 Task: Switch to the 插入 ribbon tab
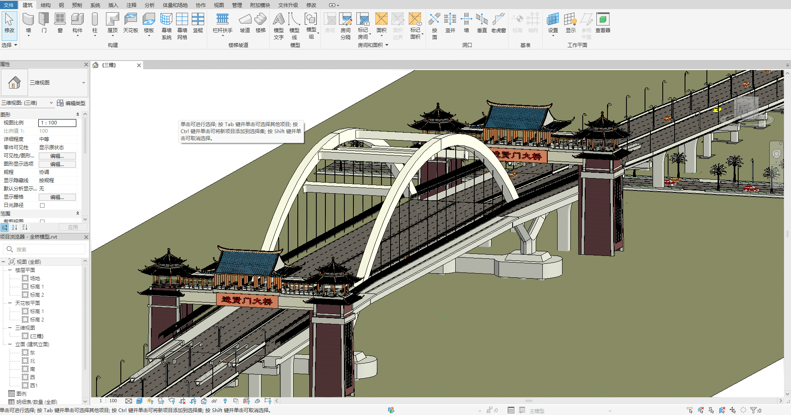pos(113,5)
